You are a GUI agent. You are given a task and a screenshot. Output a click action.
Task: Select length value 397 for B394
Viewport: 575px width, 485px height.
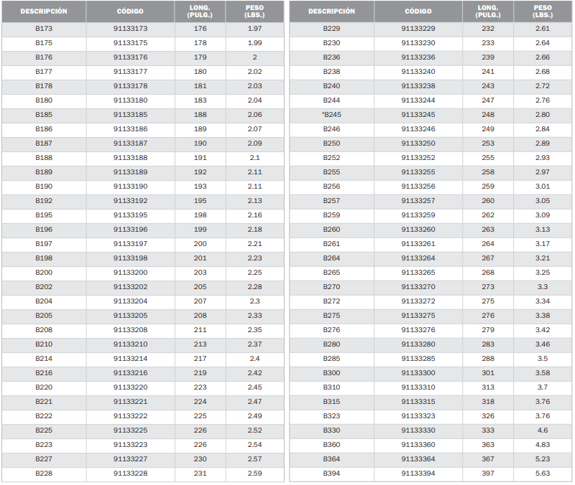(x=488, y=474)
